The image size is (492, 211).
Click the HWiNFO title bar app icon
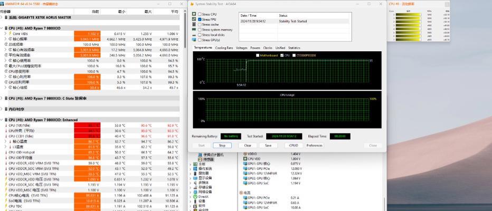[x=2, y=4]
